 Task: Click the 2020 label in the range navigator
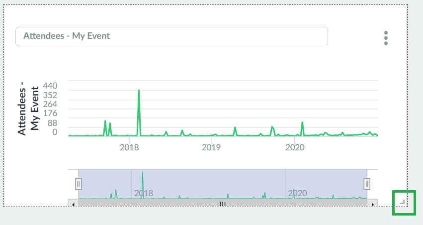pos(297,193)
